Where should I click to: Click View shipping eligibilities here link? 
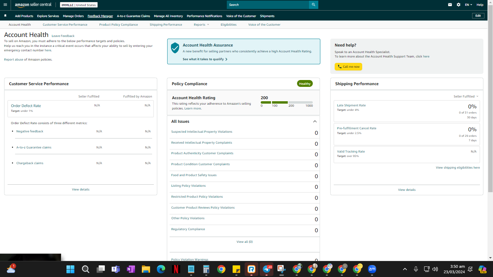(458, 168)
